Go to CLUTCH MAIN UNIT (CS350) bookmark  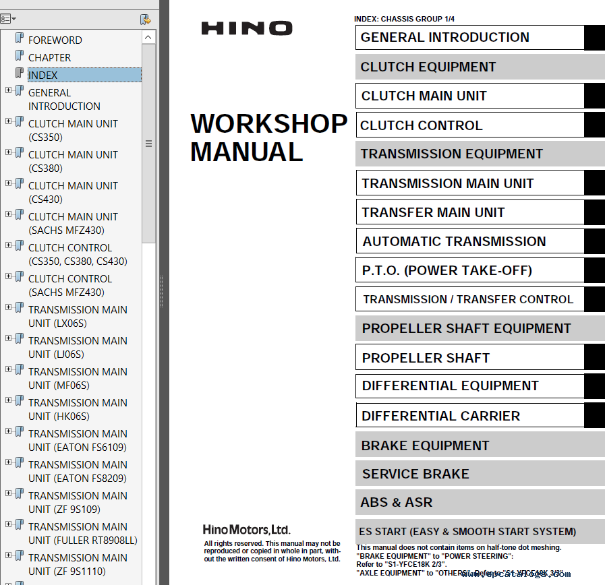(73, 130)
